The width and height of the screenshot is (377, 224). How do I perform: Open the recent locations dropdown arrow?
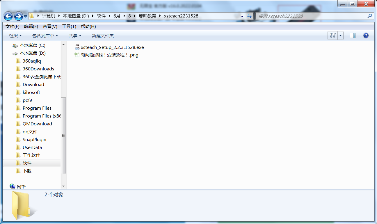pos(26,16)
